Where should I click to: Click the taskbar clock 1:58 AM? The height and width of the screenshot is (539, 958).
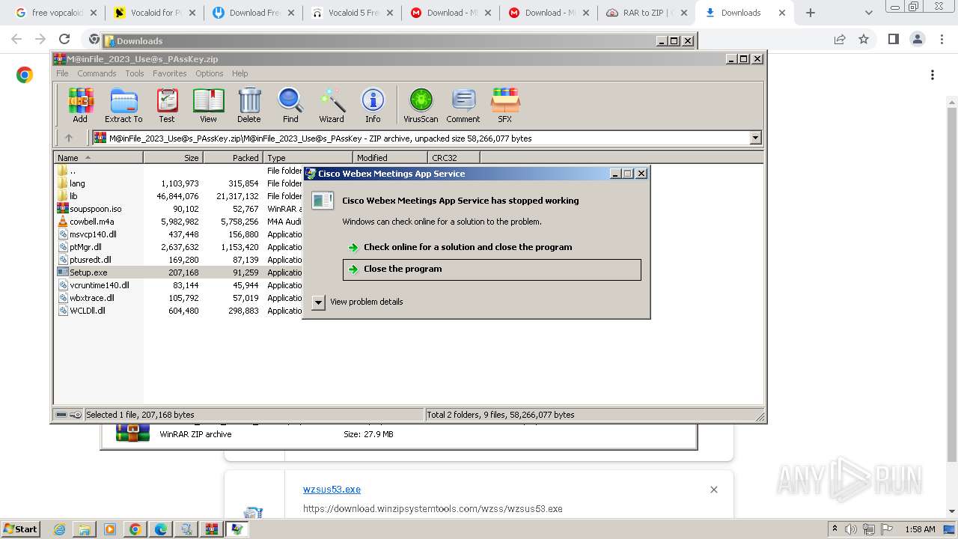(920, 529)
